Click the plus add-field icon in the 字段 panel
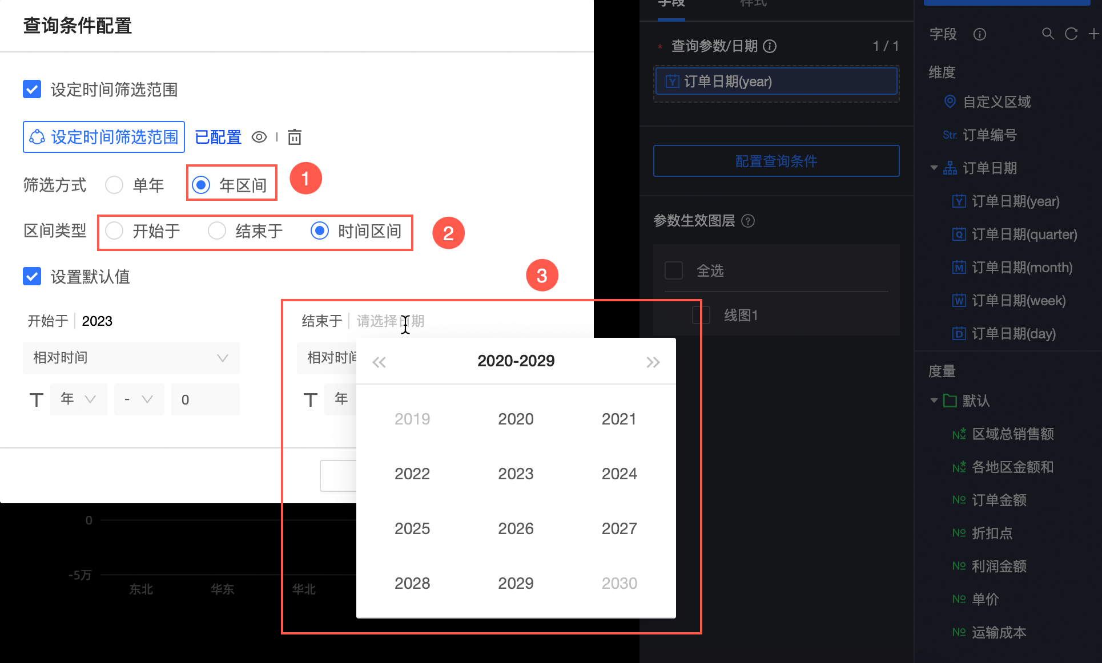The image size is (1102, 663). (1093, 34)
